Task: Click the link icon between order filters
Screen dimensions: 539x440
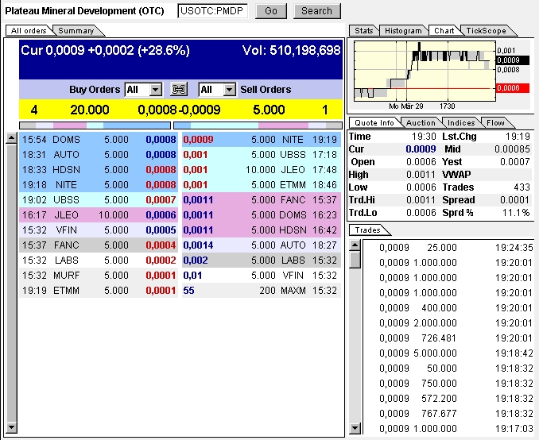Action: [179, 90]
